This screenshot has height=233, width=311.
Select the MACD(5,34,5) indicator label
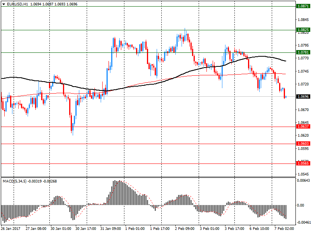(x=14, y=181)
